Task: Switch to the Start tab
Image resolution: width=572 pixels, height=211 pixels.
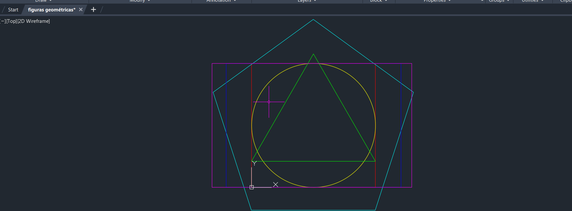Action: [x=13, y=10]
